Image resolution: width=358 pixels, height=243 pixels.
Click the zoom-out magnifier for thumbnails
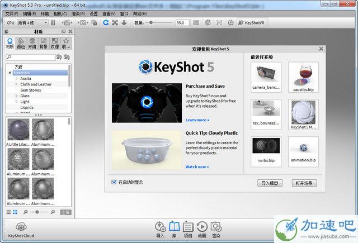click(25, 212)
